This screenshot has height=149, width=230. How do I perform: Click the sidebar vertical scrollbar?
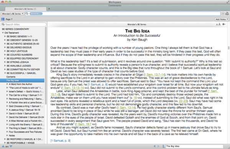(46, 66)
